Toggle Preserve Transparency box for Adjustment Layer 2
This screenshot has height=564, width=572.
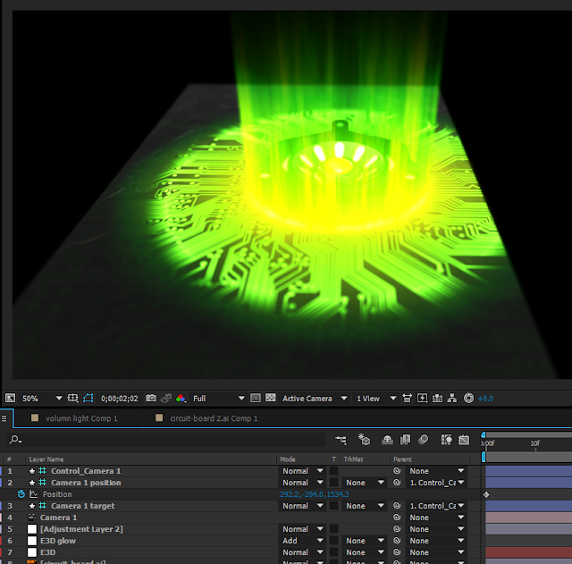(x=333, y=529)
